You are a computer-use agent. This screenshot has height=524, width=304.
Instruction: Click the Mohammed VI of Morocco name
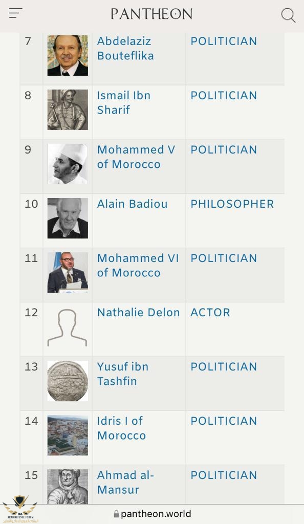138,266
